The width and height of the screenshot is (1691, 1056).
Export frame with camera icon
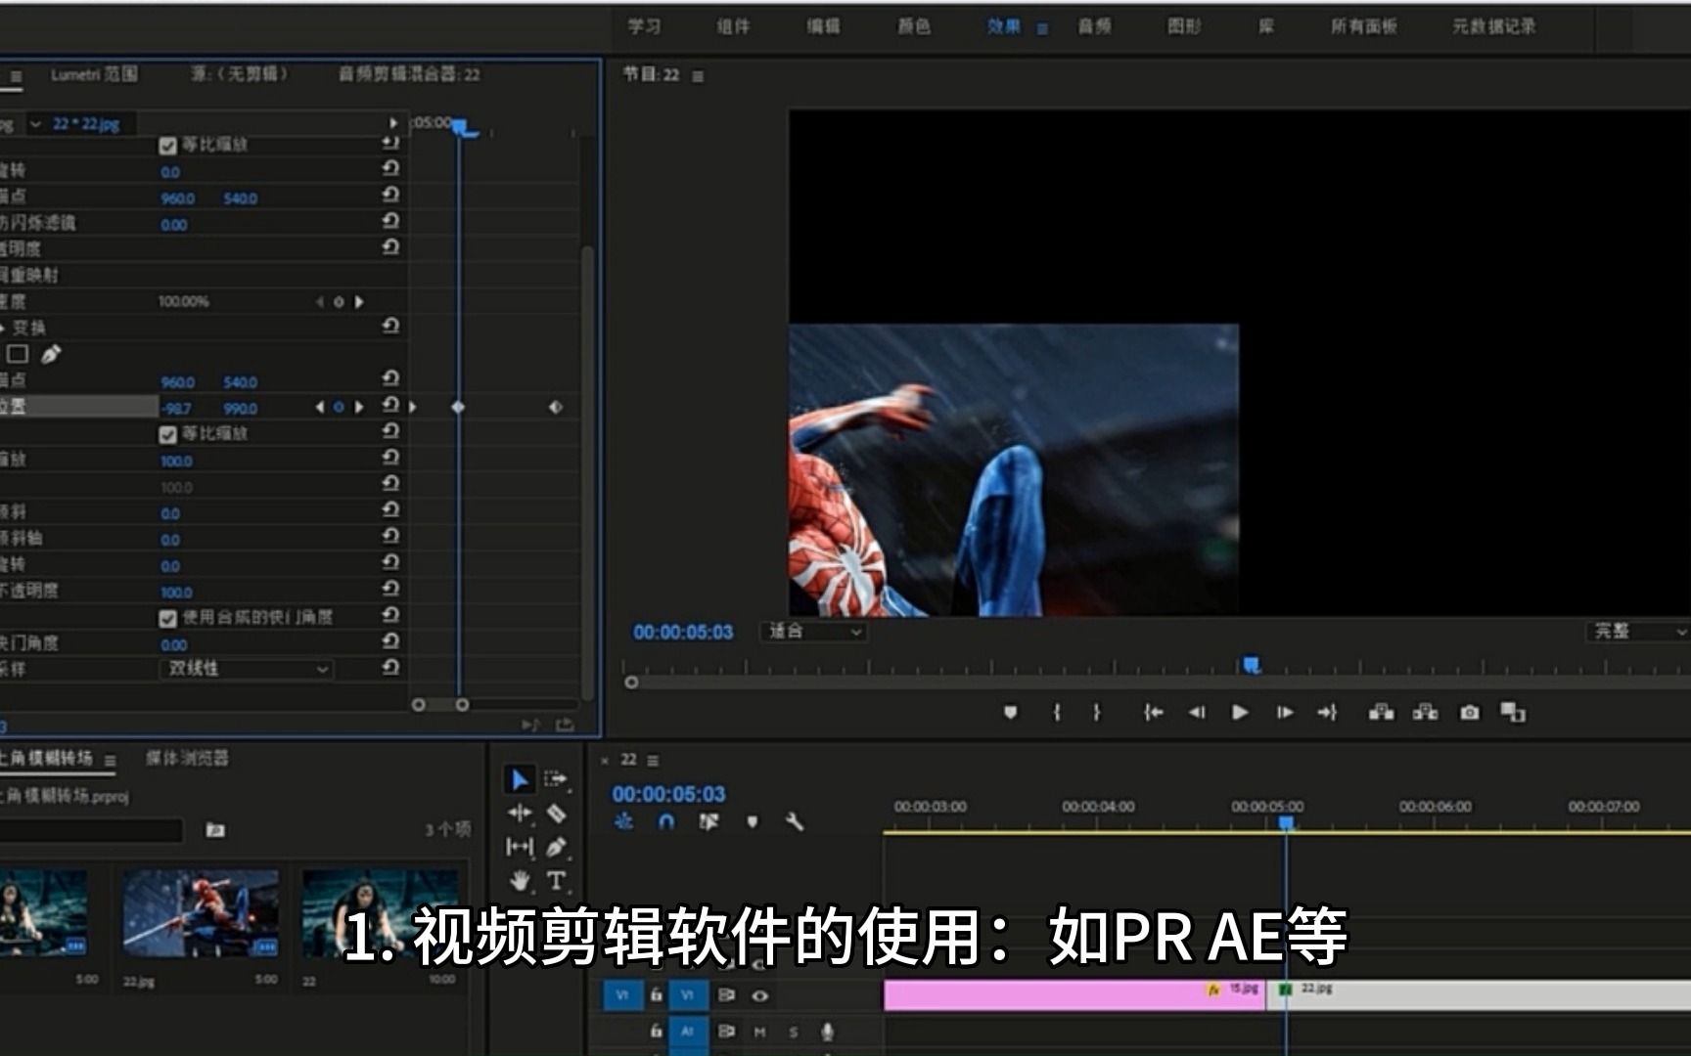tap(1470, 713)
